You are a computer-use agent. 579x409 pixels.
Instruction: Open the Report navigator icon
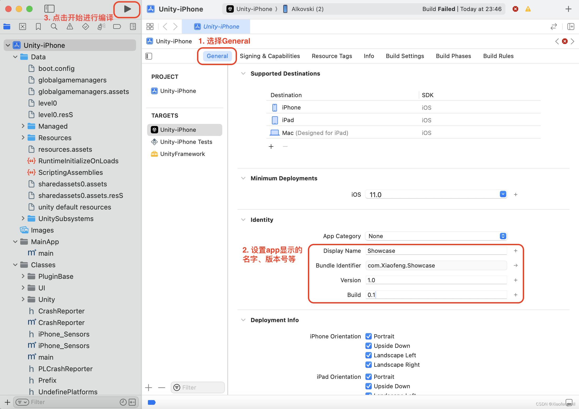[133, 27]
